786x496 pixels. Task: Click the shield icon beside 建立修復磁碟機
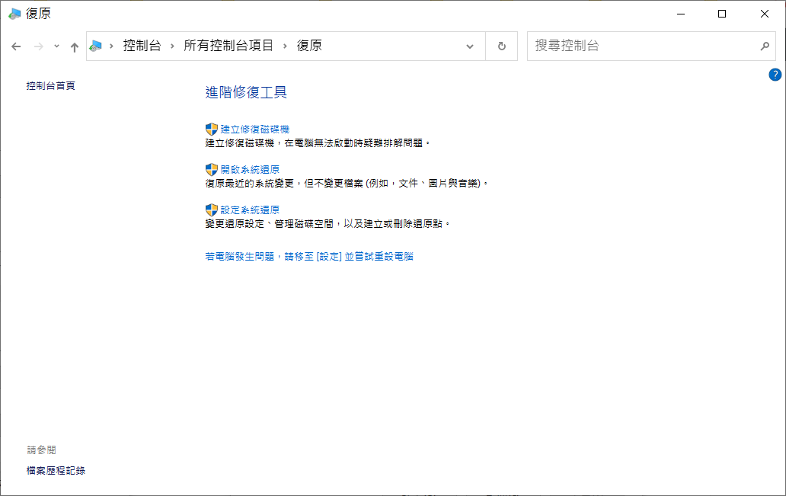tap(212, 130)
